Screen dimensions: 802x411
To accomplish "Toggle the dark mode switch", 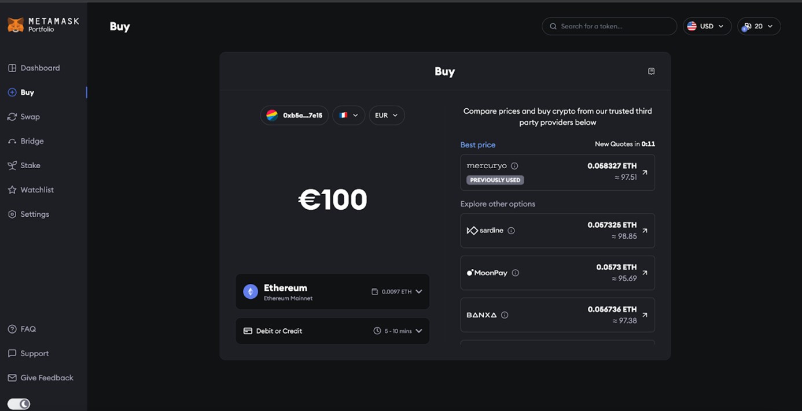I will (x=19, y=404).
